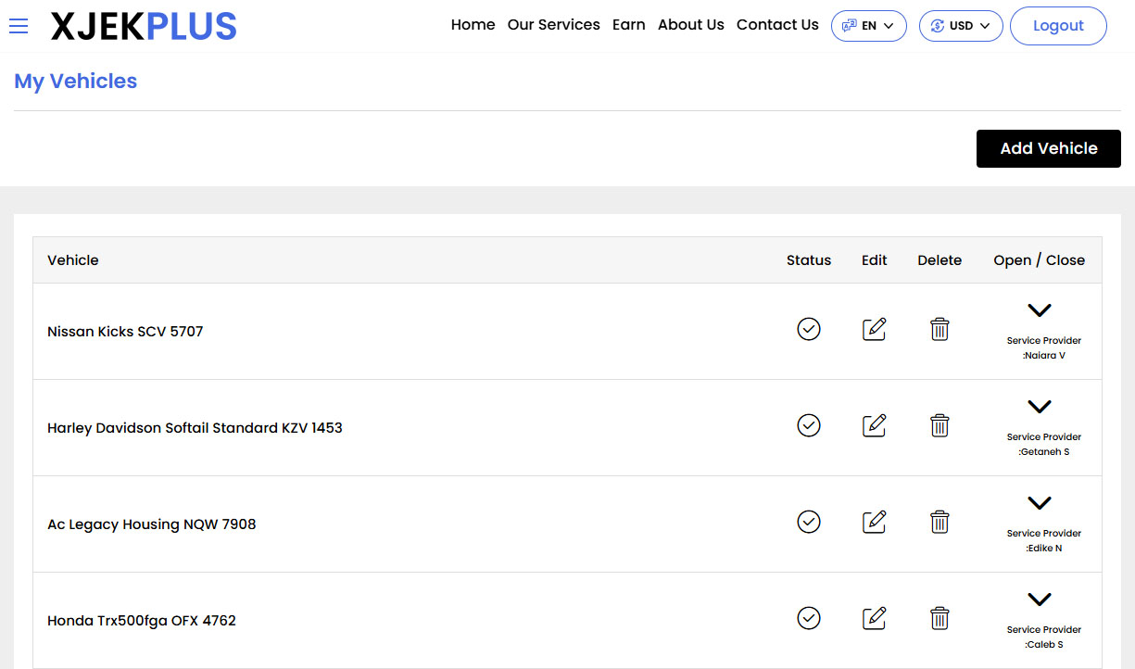Viewport: 1135px width, 669px height.
Task: Click the Add Vehicle button
Action: (x=1048, y=148)
